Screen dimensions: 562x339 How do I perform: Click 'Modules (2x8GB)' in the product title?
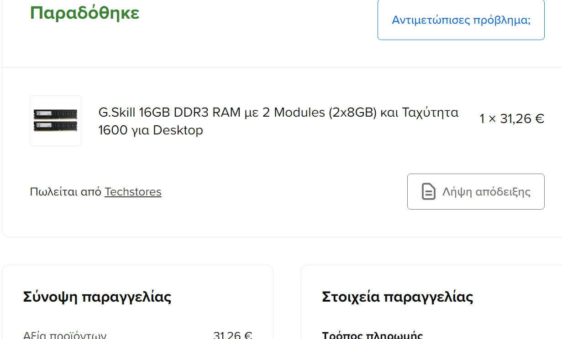click(x=326, y=112)
